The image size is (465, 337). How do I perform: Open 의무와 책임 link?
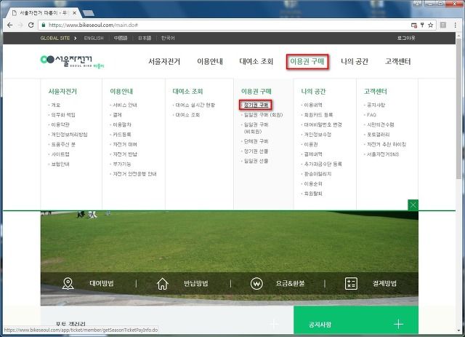tap(63, 115)
